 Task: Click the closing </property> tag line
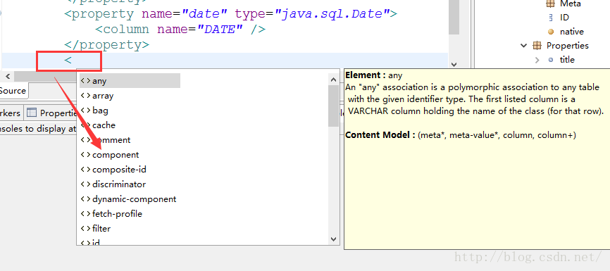(x=106, y=45)
